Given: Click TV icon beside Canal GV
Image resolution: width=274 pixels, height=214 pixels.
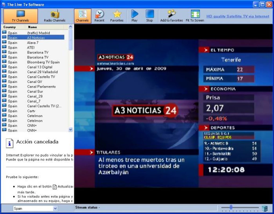Looking at the screenshot, I should pos(4,81).
